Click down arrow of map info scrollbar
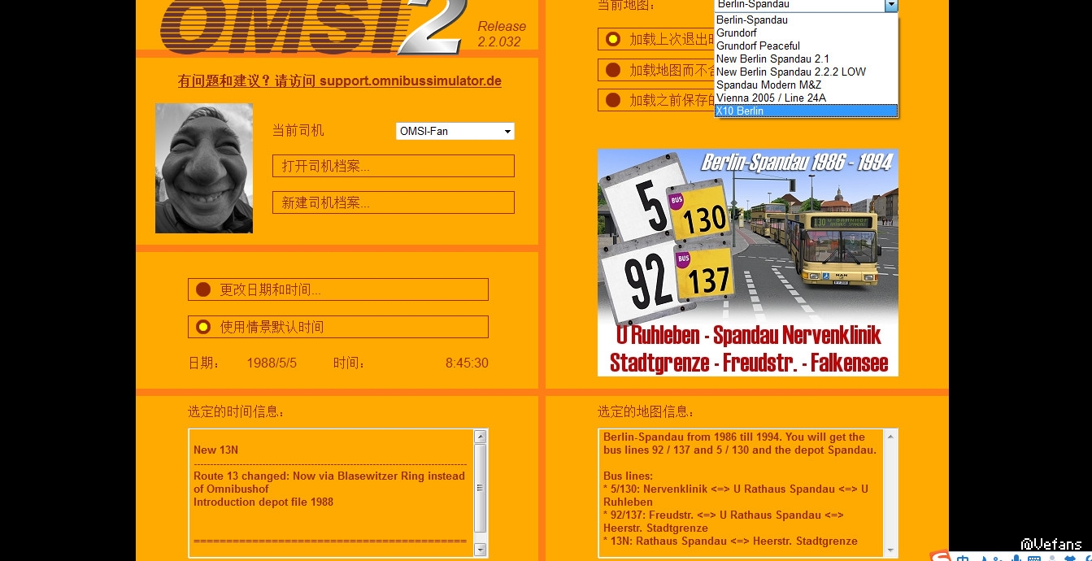Viewport: 1092px width, 561px height. coord(890,550)
